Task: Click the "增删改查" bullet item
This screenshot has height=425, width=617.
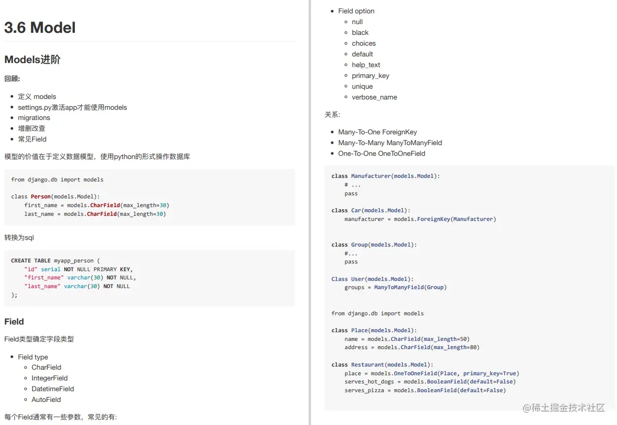Action: tap(31, 128)
